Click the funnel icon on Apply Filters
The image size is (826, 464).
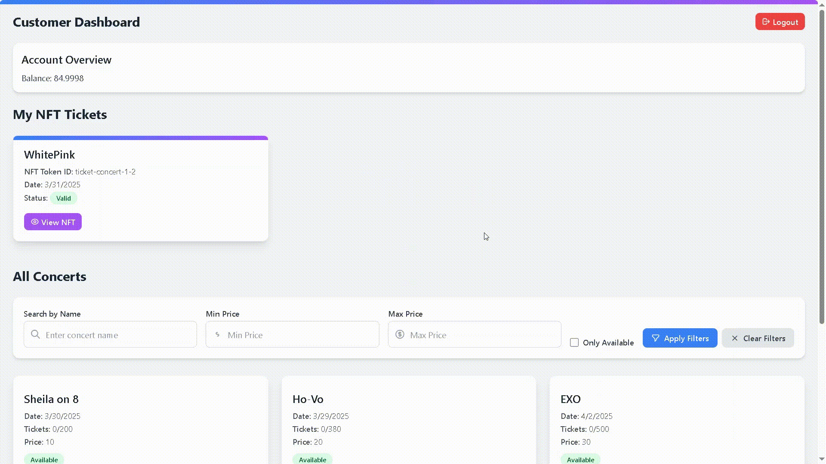(x=655, y=339)
